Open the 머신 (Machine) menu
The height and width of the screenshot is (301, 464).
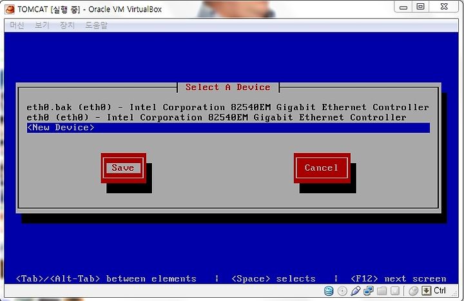(x=17, y=25)
